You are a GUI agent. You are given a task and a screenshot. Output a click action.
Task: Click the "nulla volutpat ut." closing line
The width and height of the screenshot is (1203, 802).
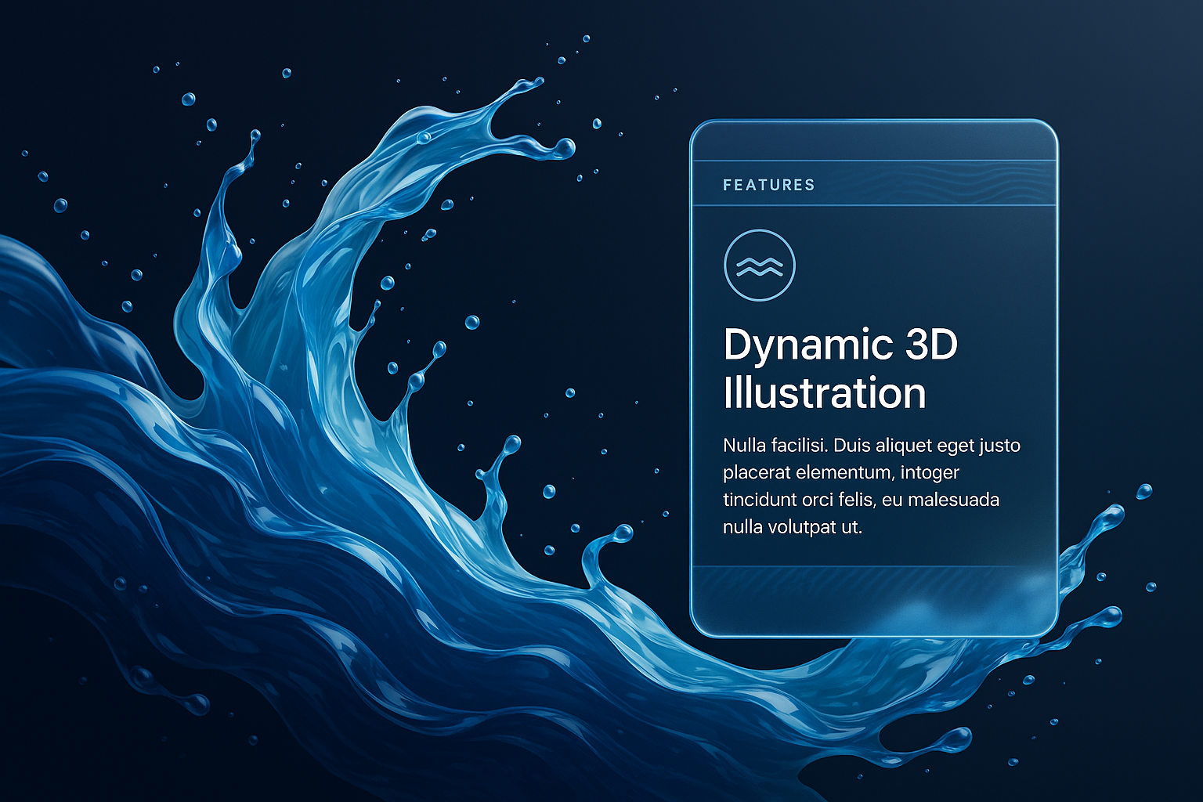click(x=792, y=527)
